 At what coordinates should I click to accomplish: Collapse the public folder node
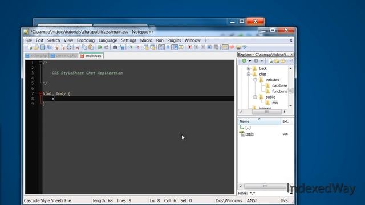click(255, 97)
